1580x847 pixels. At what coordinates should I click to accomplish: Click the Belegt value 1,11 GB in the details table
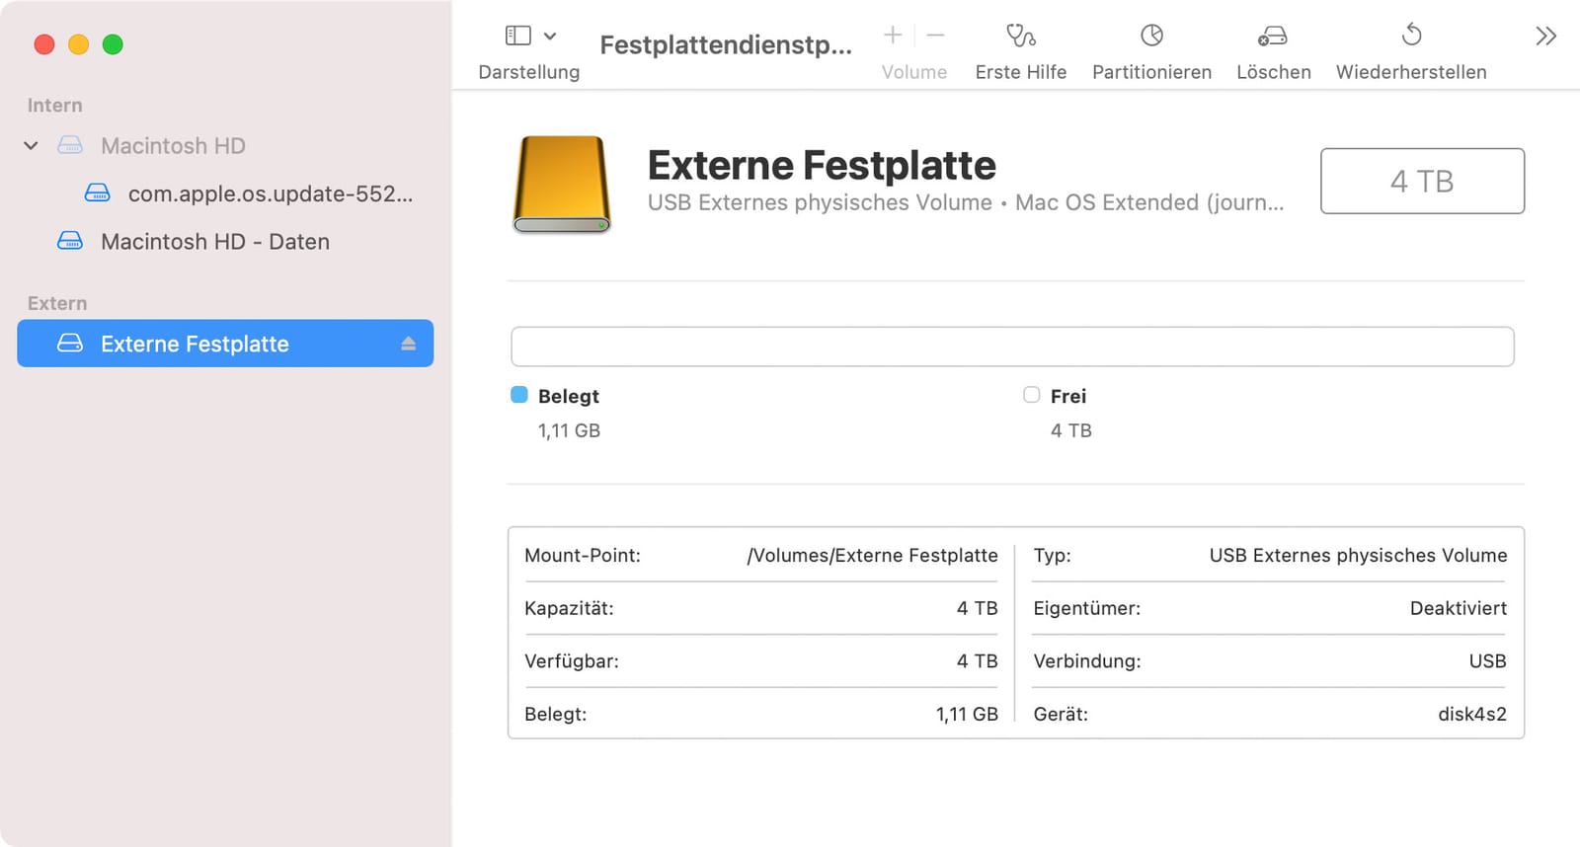tap(967, 714)
